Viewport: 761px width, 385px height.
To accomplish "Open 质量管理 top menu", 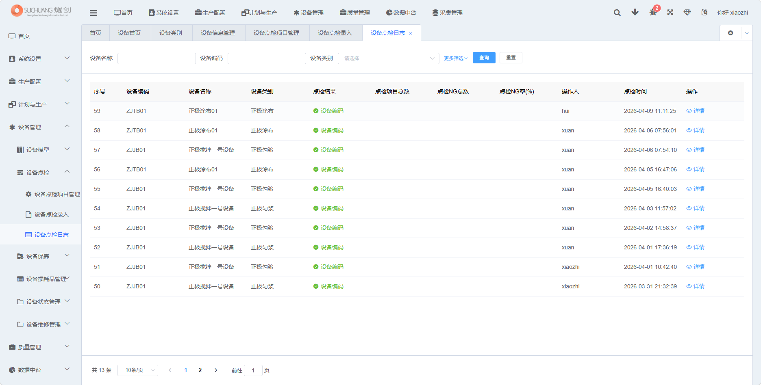I will pyautogui.click(x=355, y=13).
